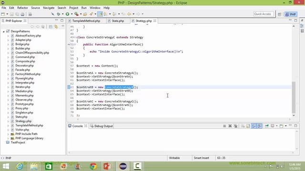Image resolution: width=305 pixels, height=171 pixels.
Task: Click Remove Launch X icon in Console
Action: coord(230,126)
